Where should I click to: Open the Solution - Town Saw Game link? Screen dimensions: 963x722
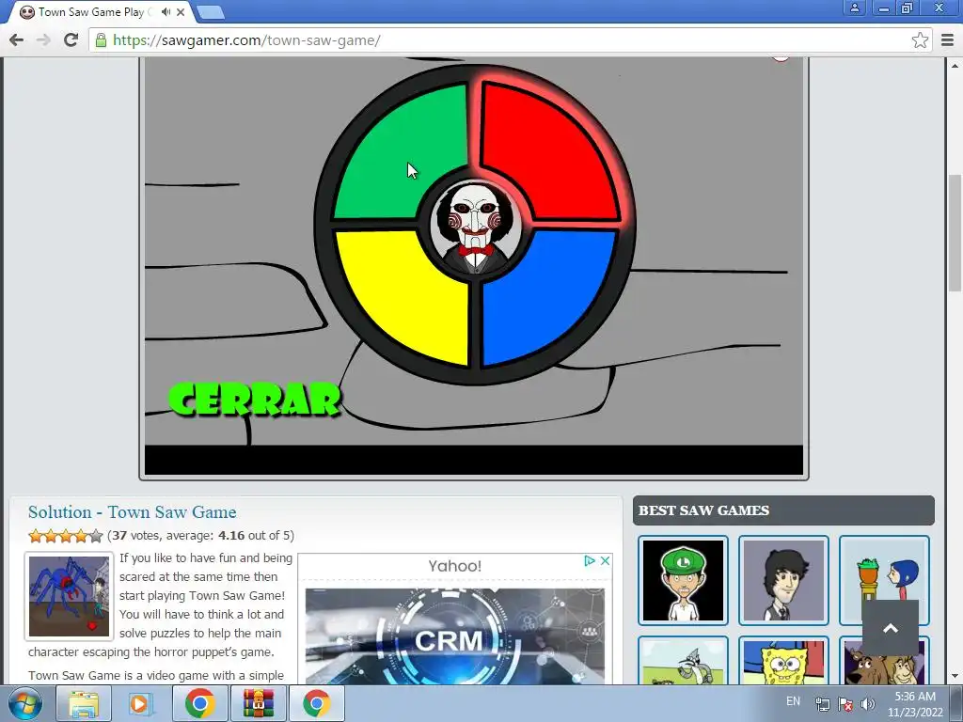point(132,512)
